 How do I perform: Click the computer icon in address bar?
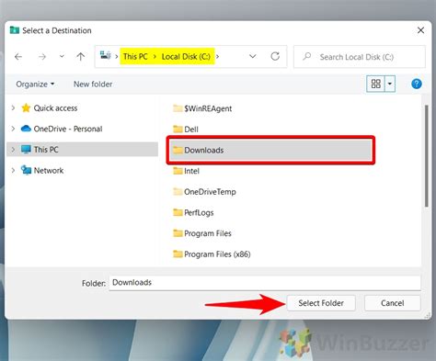(x=106, y=55)
